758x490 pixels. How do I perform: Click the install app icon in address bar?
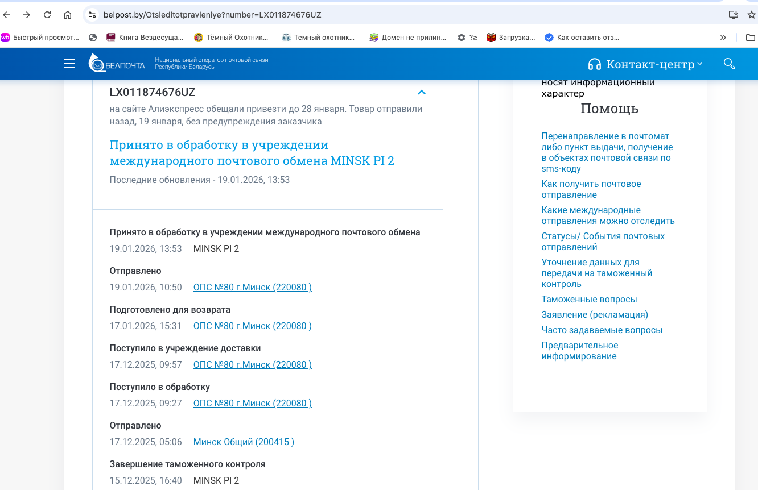click(733, 15)
